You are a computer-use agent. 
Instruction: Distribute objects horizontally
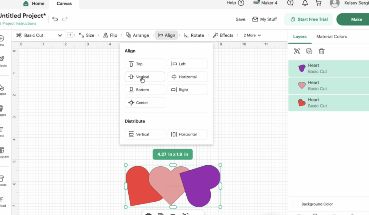187,134
